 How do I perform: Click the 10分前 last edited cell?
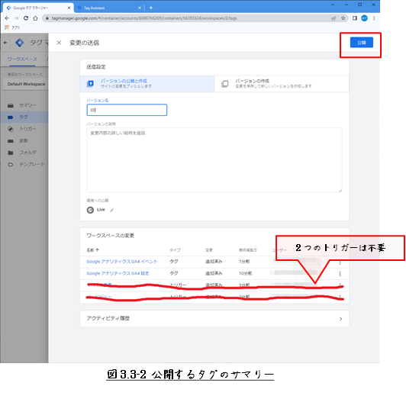pyautogui.click(x=245, y=273)
